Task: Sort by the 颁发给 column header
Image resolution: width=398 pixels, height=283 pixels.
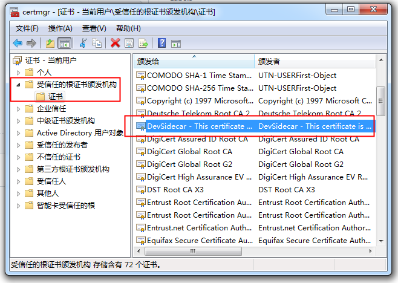Action: point(194,61)
